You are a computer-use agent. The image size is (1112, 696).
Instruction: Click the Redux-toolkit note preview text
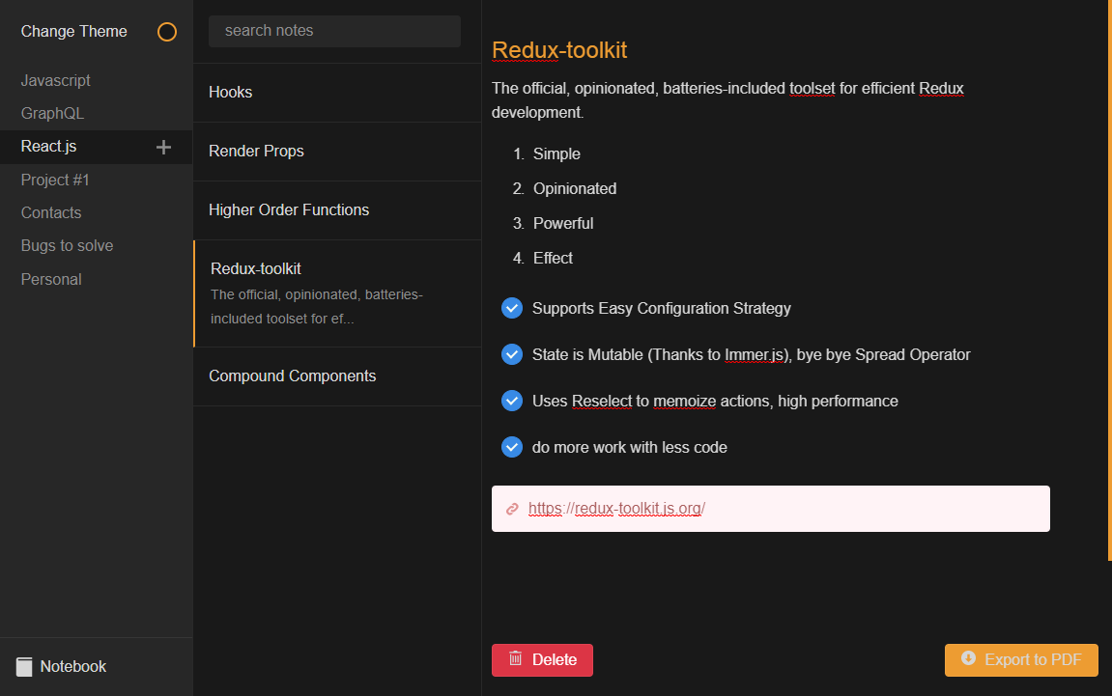(316, 307)
